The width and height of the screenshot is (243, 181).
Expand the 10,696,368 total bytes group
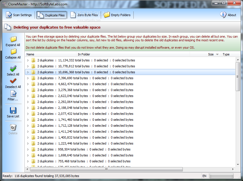[28, 72]
